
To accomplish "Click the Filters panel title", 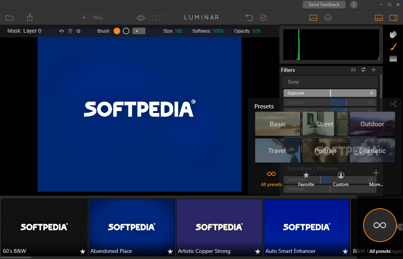I will click(x=288, y=70).
